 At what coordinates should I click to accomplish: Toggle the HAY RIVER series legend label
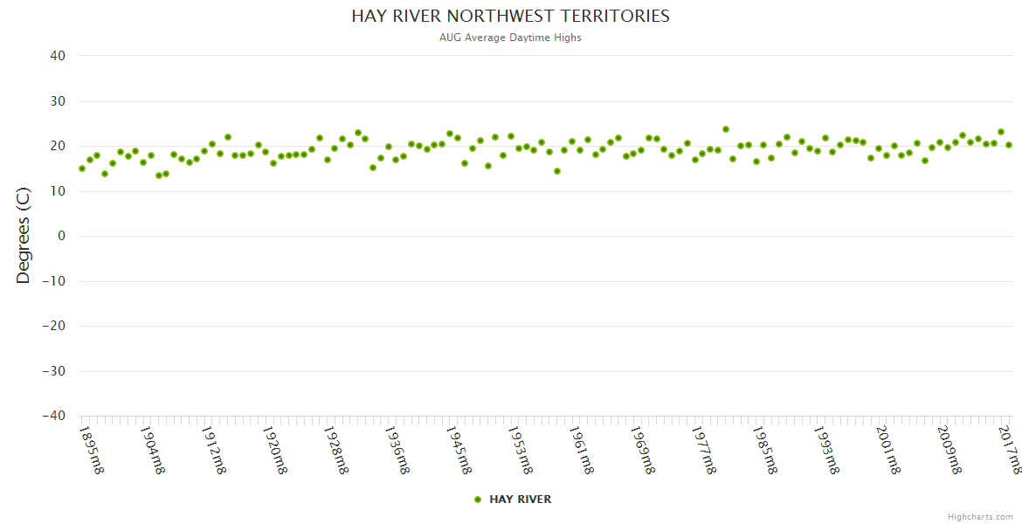[520, 500]
